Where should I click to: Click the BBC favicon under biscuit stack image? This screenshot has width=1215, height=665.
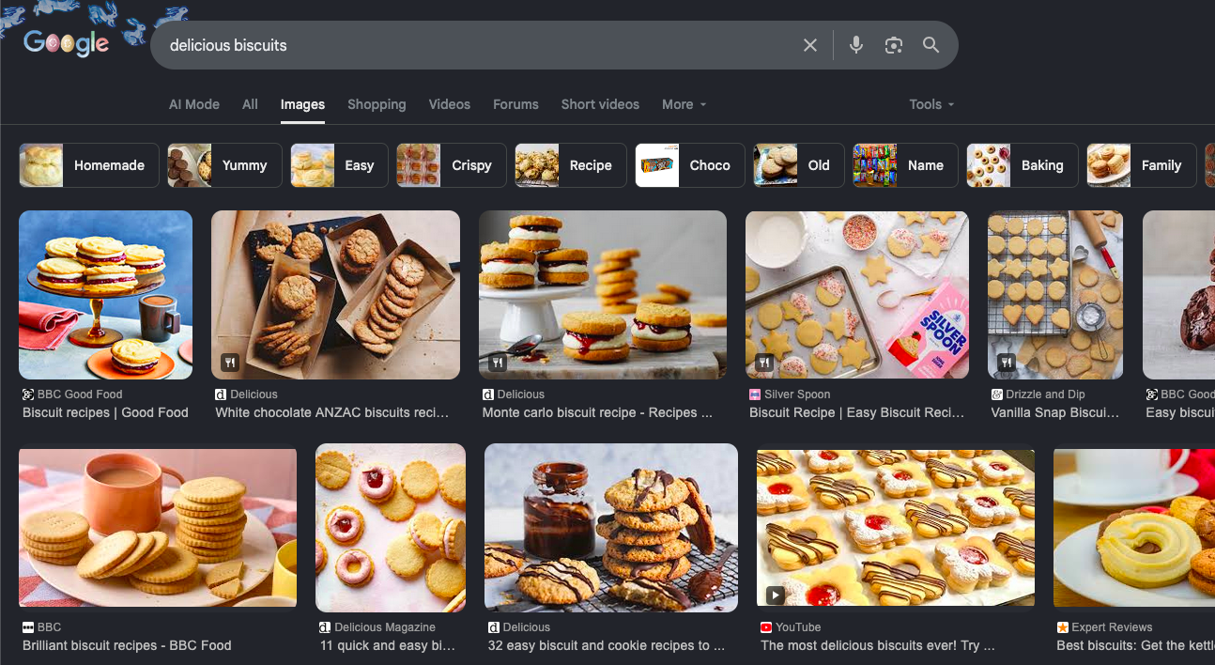pos(28,627)
